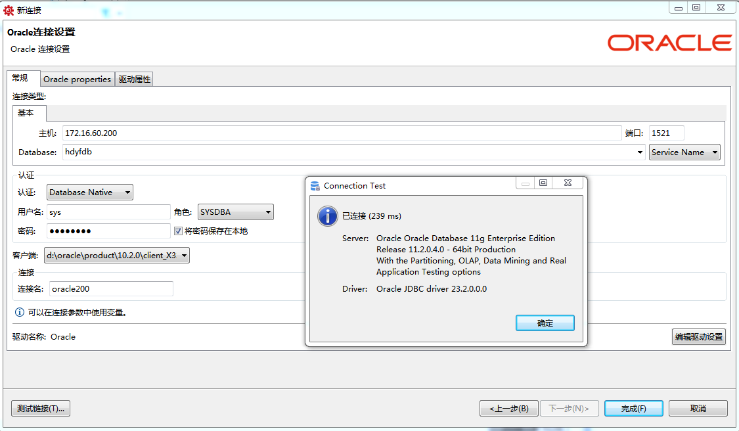Viewport: 739px width, 431px height.
Task: Minimize the 新连接 window
Action: pyautogui.click(x=678, y=7)
